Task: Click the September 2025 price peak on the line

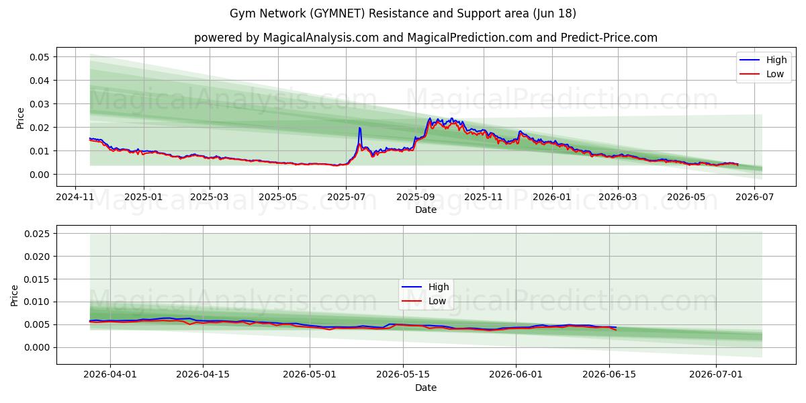Action: tap(430, 118)
